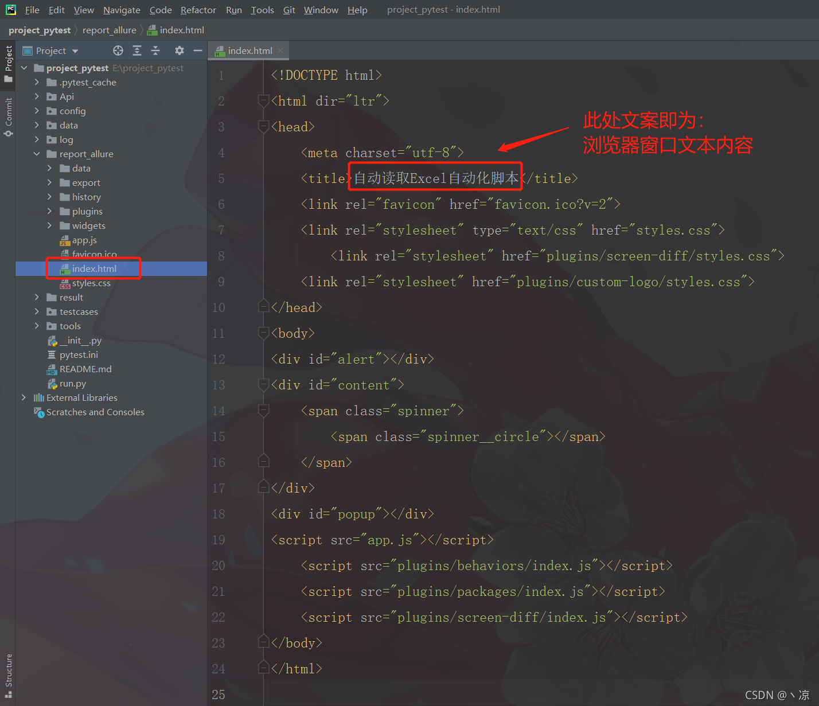Click the title text on line 5
819x706 pixels.
pyautogui.click(x=436, y=178)
